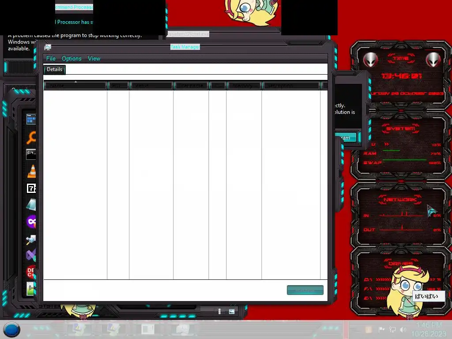
Task: Open the taskbar folder window button
Action: [147, 329]
